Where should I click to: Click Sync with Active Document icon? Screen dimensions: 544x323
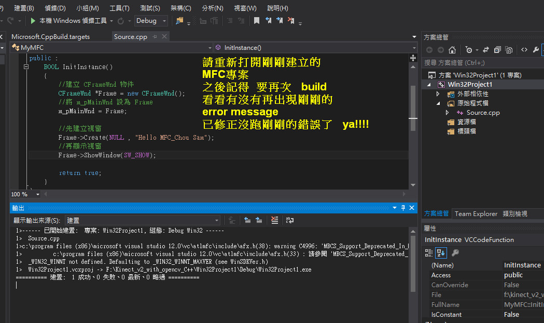click(x=486, y=49)
